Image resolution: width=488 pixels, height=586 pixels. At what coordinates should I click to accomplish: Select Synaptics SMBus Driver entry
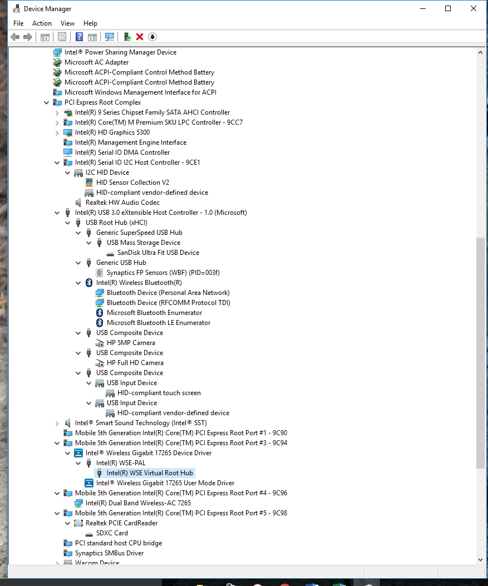(x=109, y=554)
